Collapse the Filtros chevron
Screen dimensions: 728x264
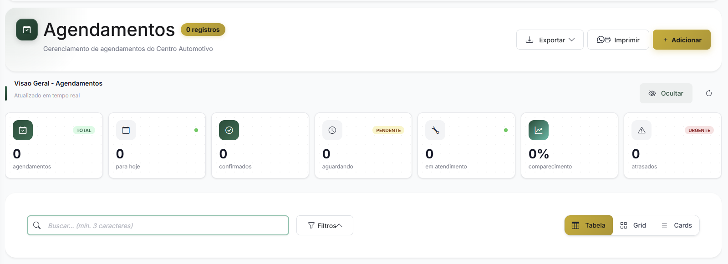[x=339, y=225]
